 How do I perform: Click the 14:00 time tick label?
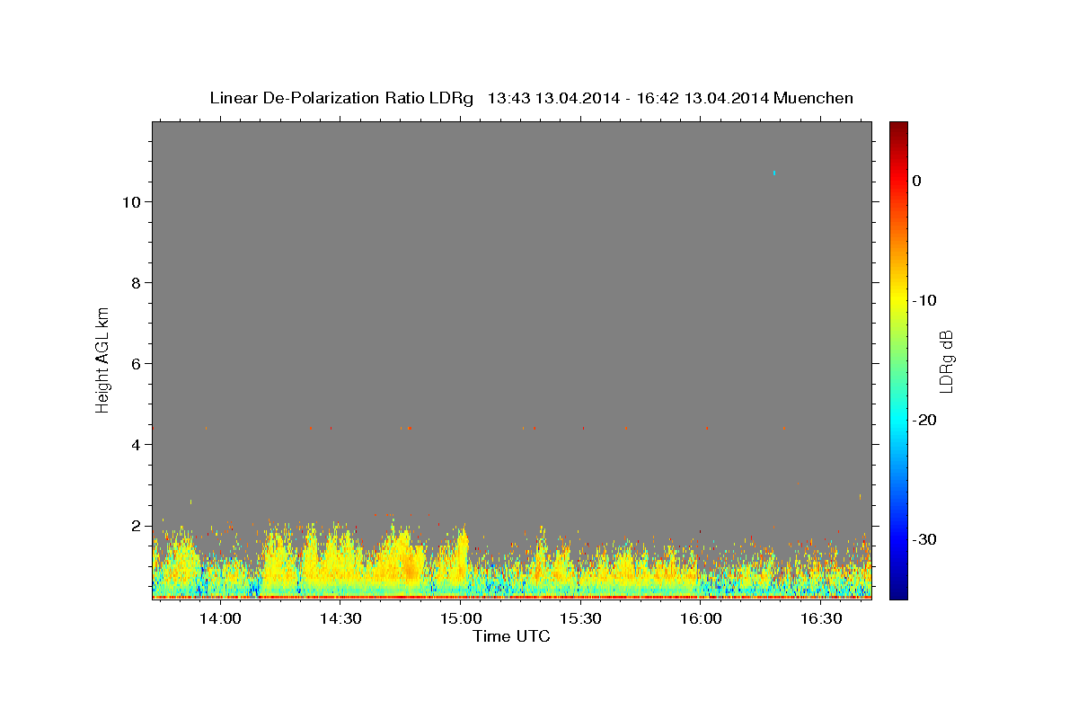pyautogui.click(x=219, y=618)
